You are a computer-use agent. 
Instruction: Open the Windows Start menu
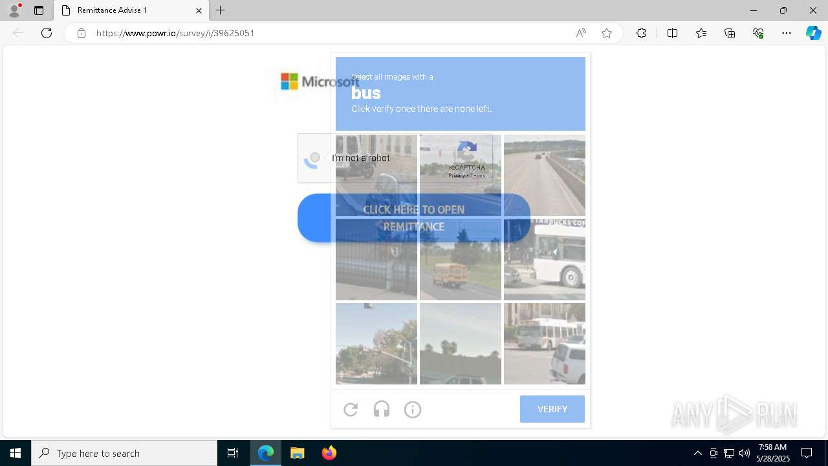tap(16, 453)
